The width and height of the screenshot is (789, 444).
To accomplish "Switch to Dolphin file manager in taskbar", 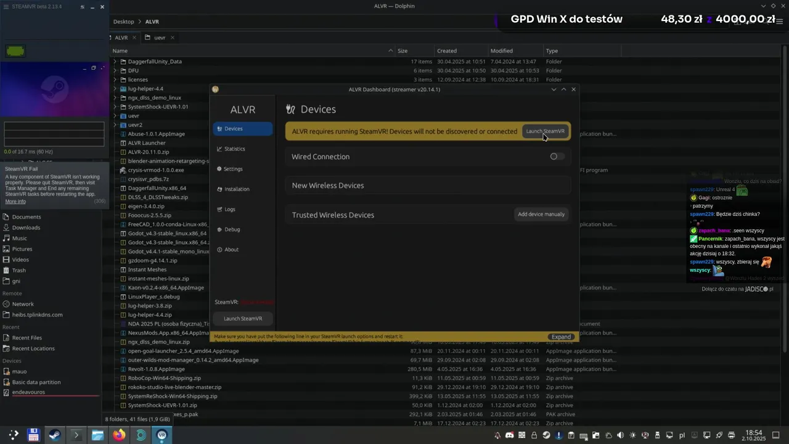I will [x=97, y=435].
